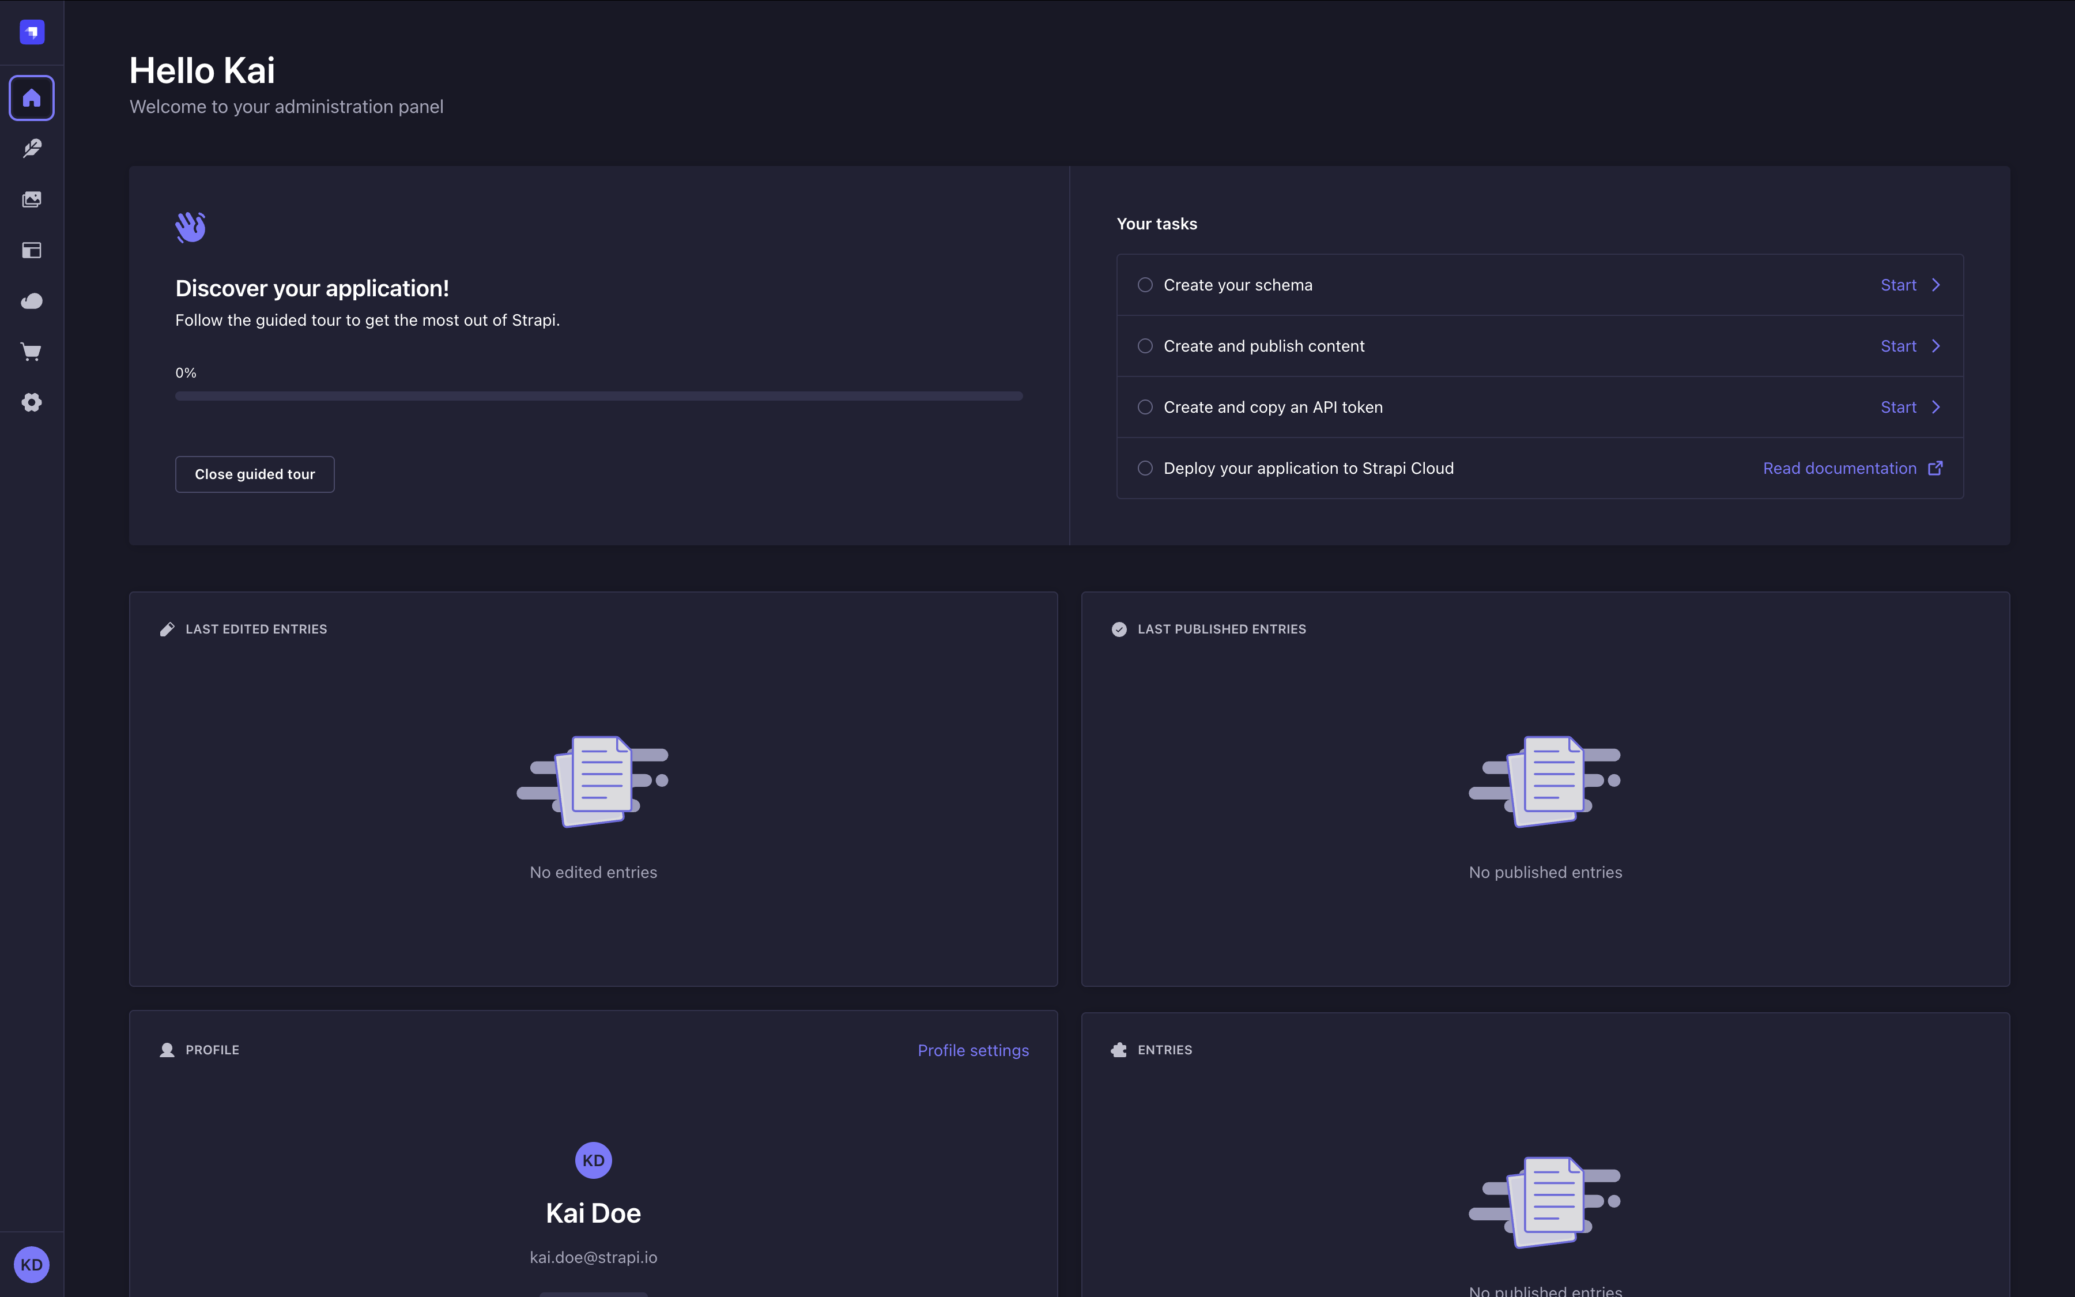The height and width of the screenshot is (1297, 2075).
Task: Open the Content-Type Builder panel icon
Action: 32,250
